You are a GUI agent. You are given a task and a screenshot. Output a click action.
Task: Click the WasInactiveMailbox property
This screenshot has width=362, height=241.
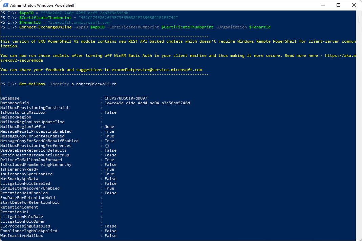pyautogui.click(x=22, y=236)
